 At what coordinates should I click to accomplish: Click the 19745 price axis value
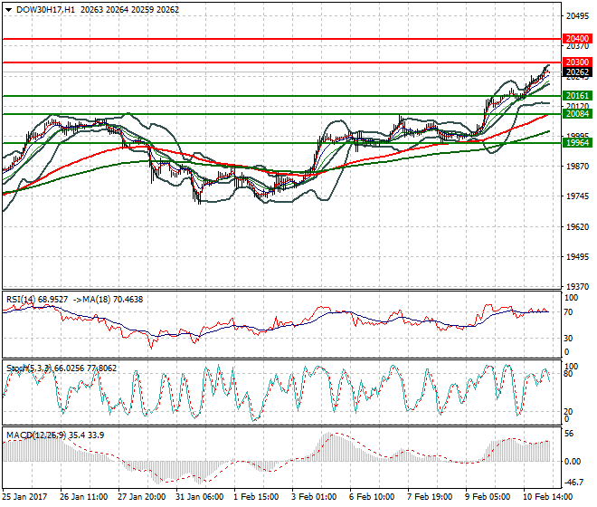578,196
